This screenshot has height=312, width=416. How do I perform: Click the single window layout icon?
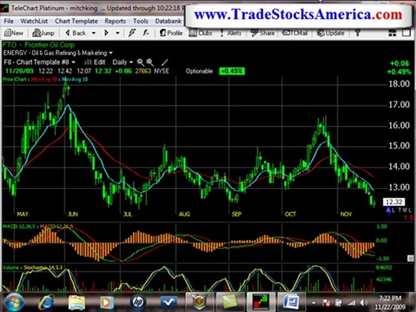click(x=406, y=33)
